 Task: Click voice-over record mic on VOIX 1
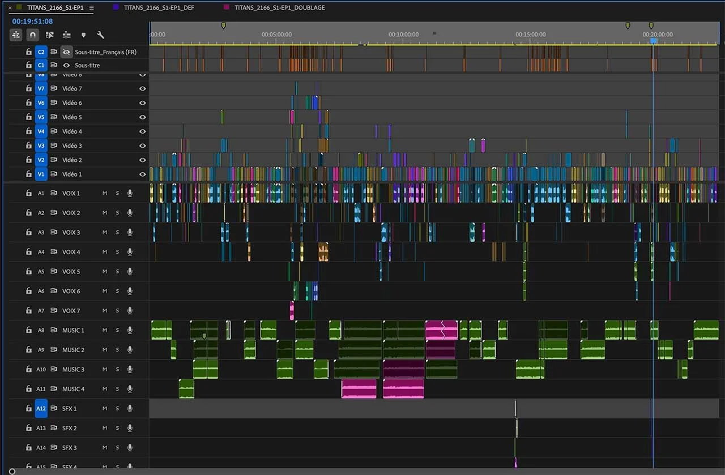tap(130, 193)
